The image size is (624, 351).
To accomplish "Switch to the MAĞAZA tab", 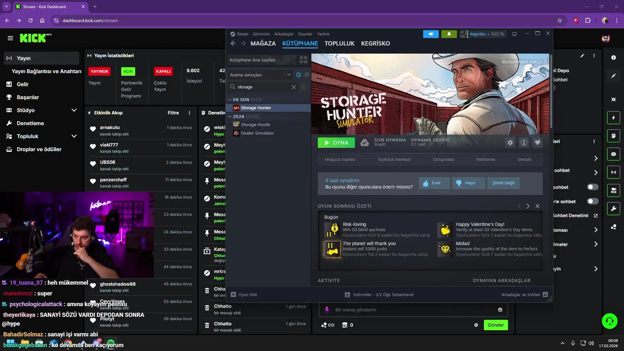I will pyautogui.click(x=263, y=43).
